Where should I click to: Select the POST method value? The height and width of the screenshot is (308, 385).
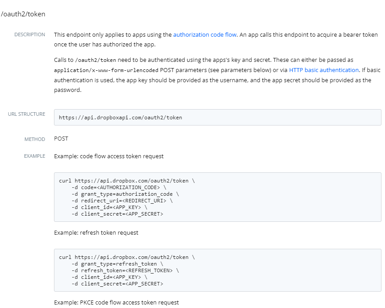[61, 139]
